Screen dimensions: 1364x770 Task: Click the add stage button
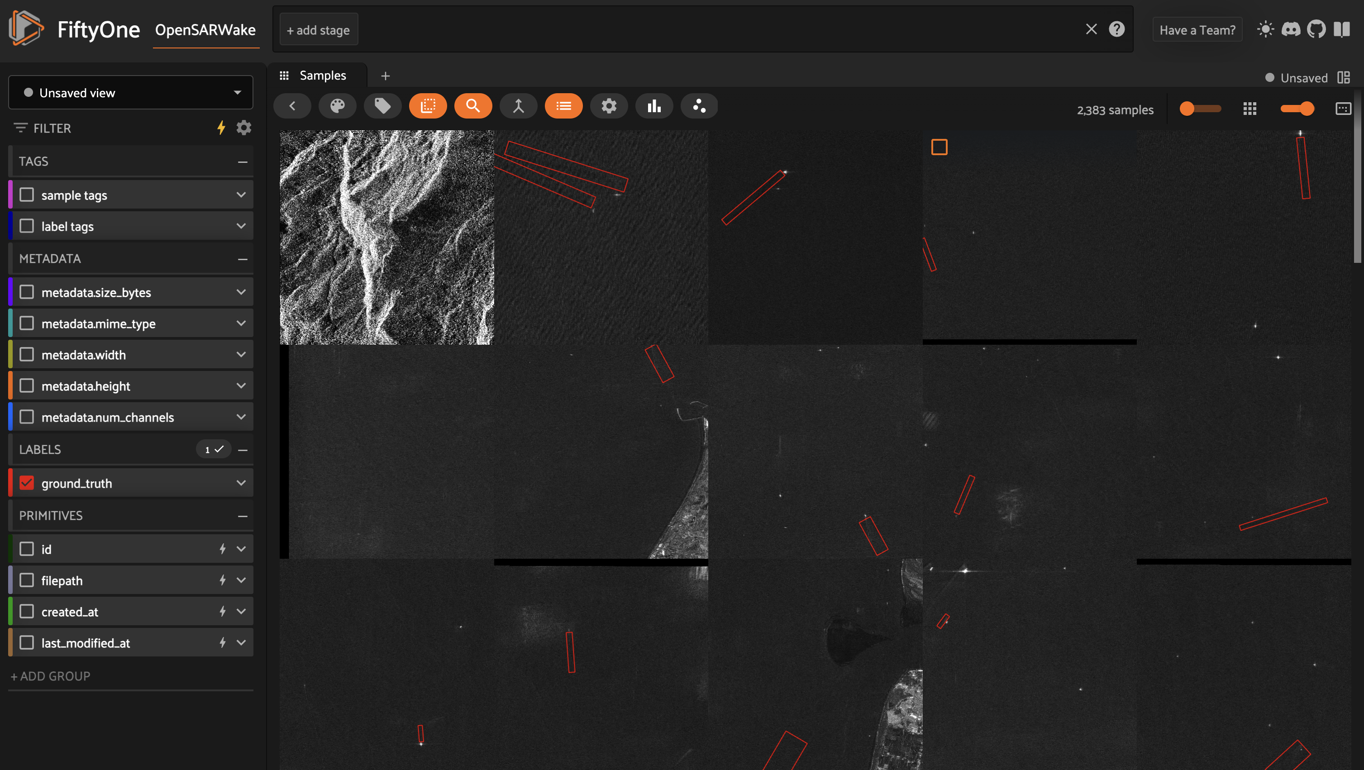click(x=318, y=30)
